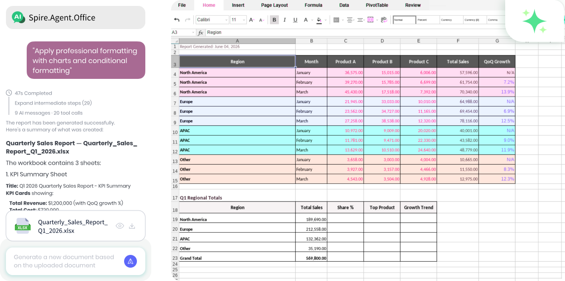Select column F header

(x=458, y=41)
